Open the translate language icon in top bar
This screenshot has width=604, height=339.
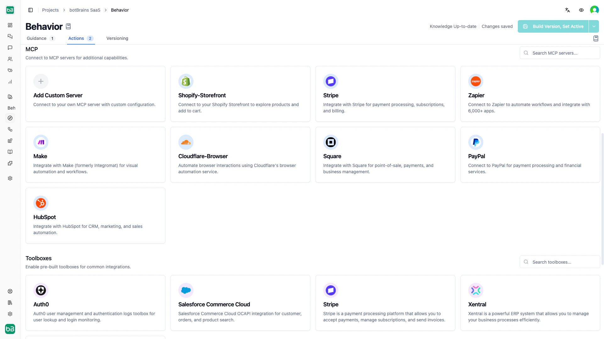(568, 10)
